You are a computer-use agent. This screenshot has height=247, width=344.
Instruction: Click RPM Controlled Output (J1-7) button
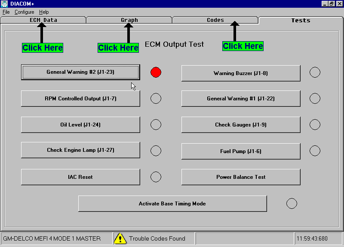(80, 99)
